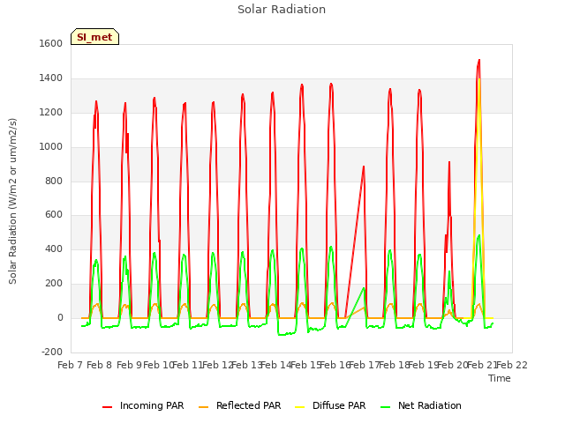Click the Feb 8 Incoming PAR peak
This screenshot has height=423, width=565.
click(96, 102)
